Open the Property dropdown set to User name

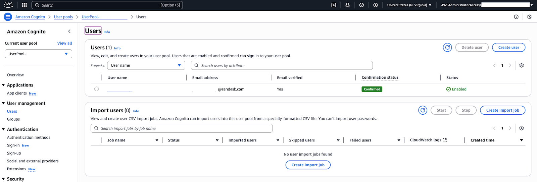pyautogui.click(x=146, y=65)
